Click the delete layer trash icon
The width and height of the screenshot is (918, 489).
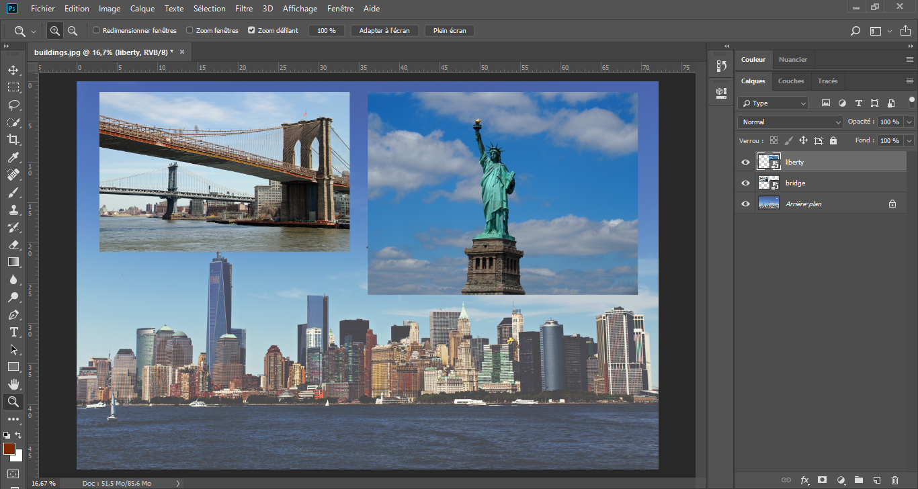click(894, 480)
